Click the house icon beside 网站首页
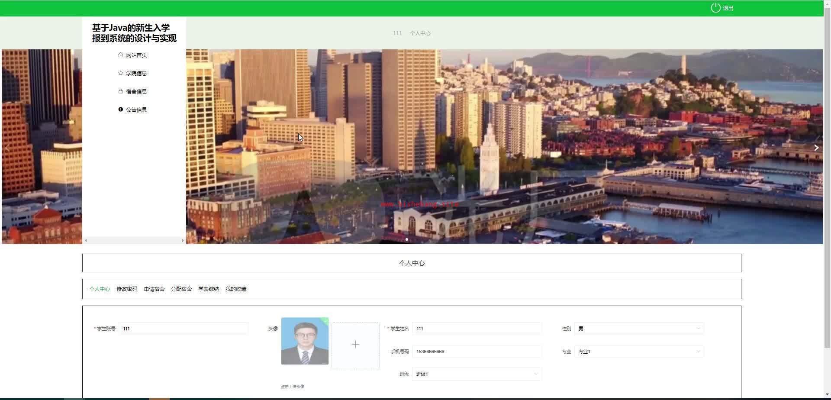 (120, 55)
